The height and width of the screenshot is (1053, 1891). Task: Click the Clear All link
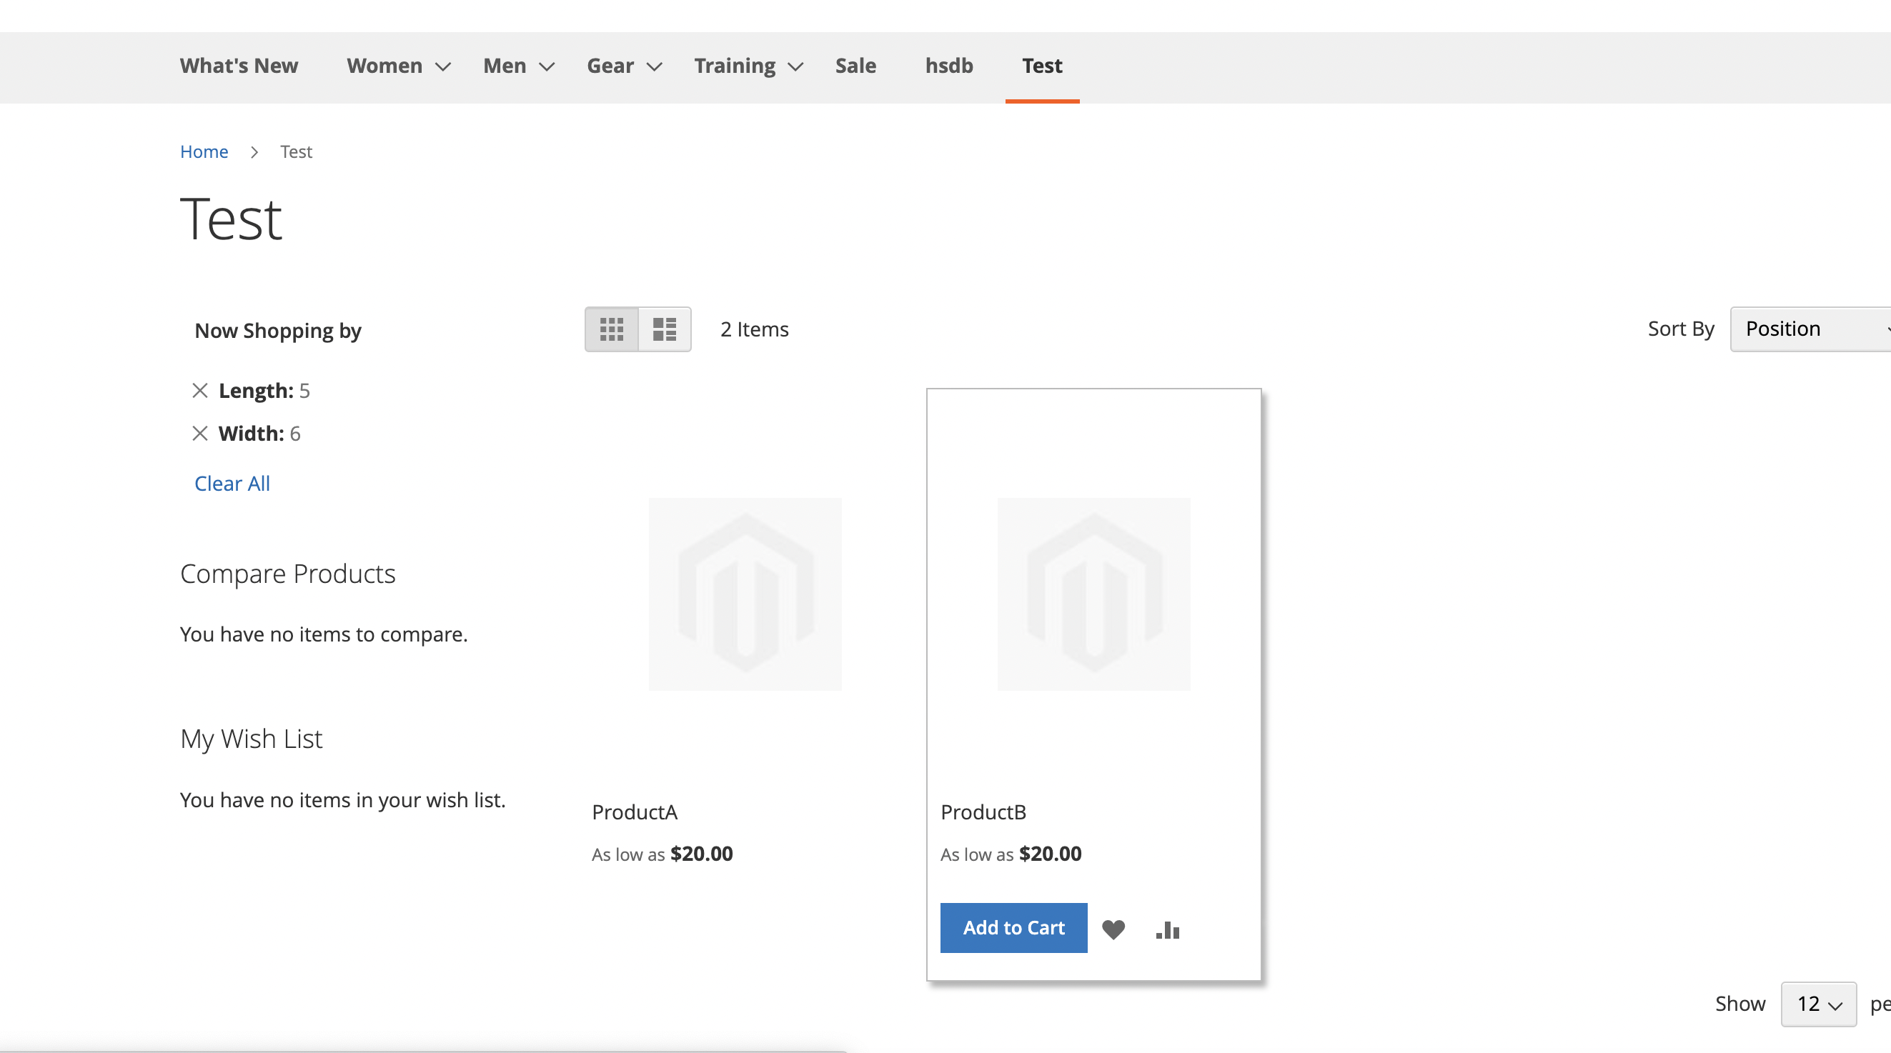(x=232, y=483)
